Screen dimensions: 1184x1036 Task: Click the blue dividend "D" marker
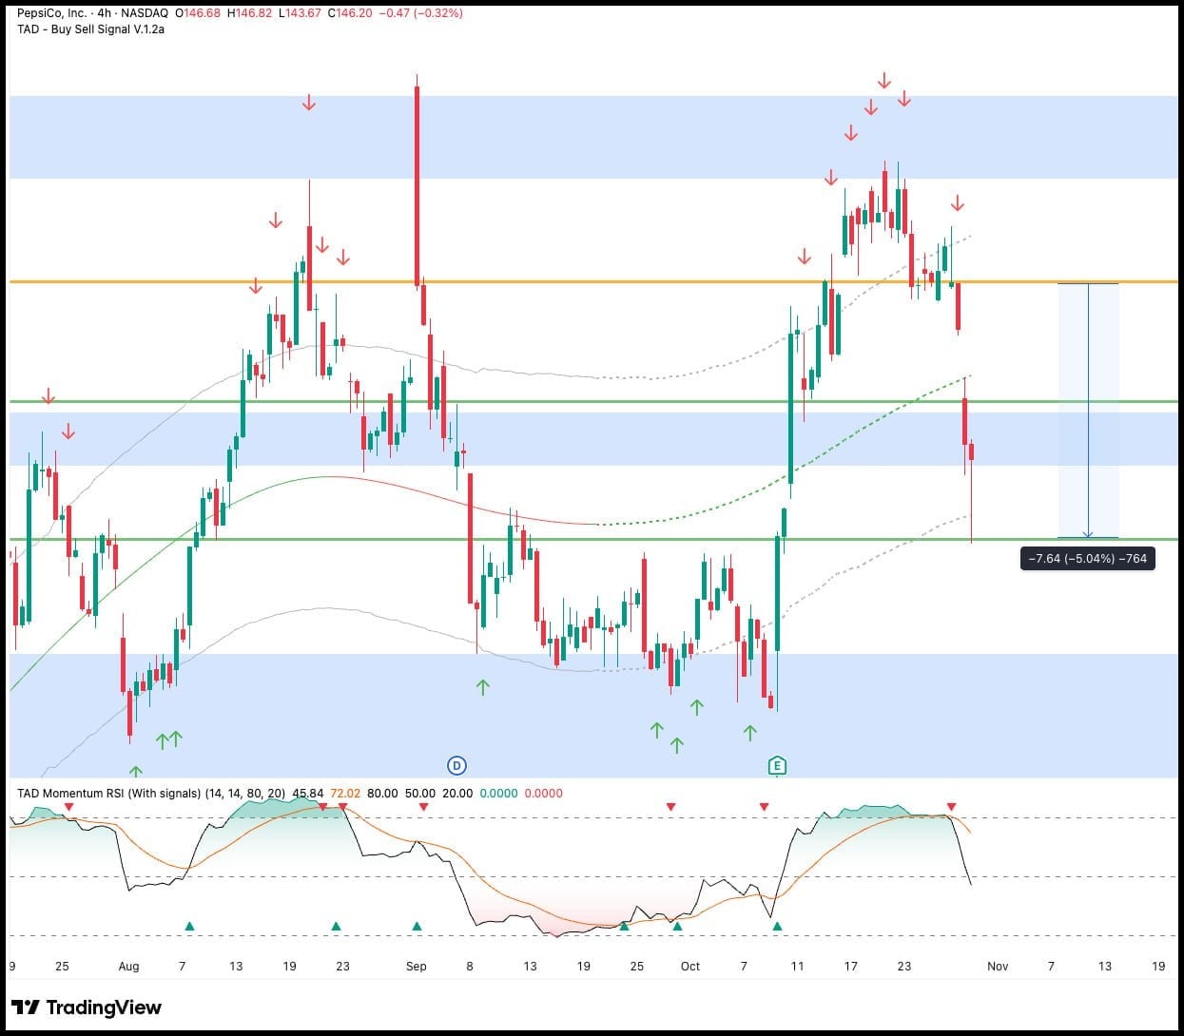(x=457, y=765)
